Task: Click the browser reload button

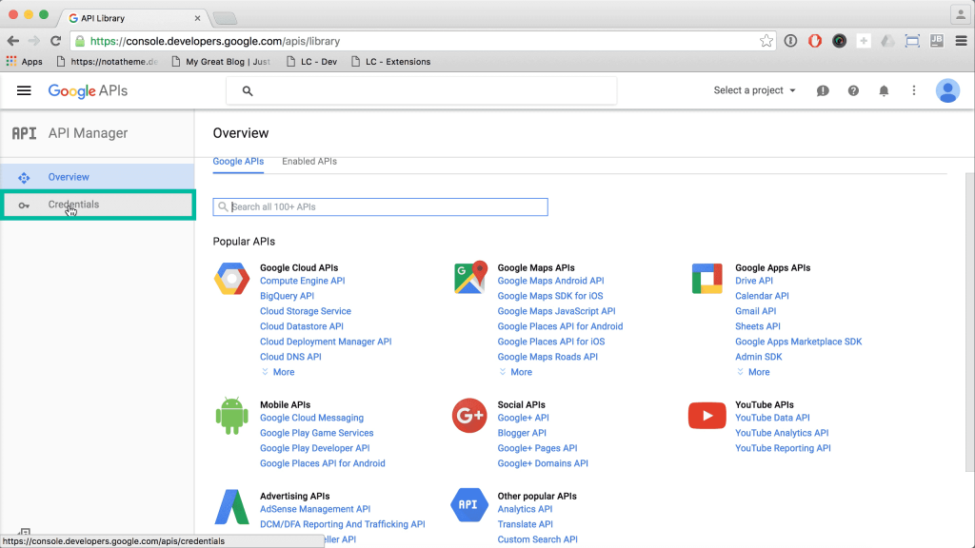Action: 55,41
